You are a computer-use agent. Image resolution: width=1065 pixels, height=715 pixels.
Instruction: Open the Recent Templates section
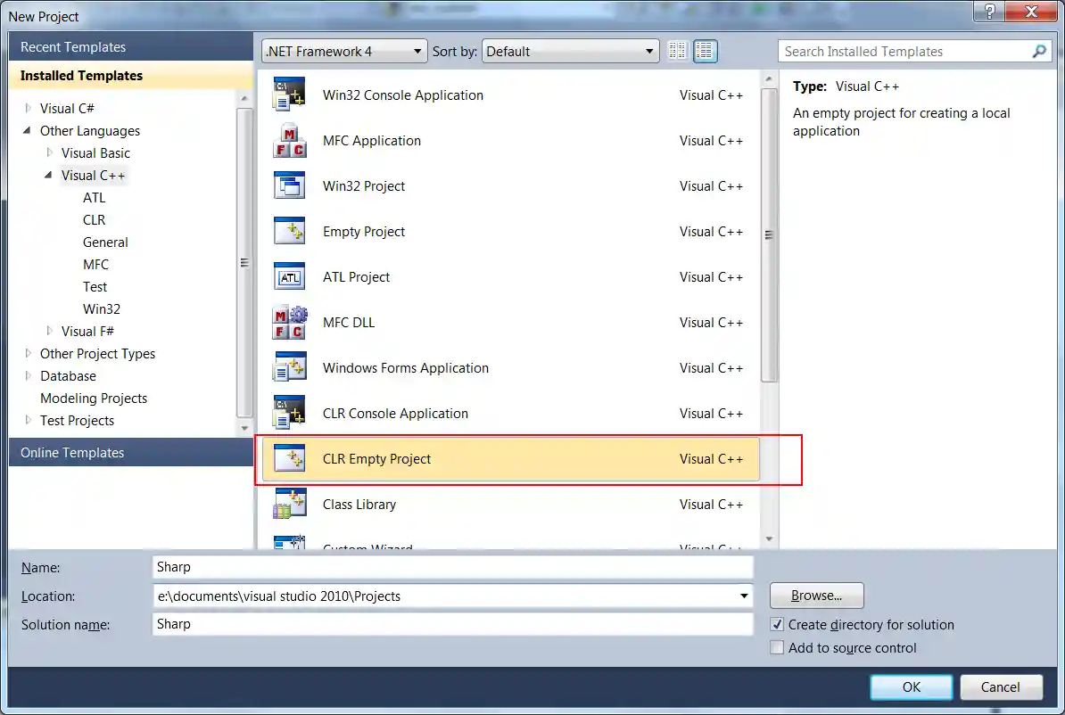point(131,47)
